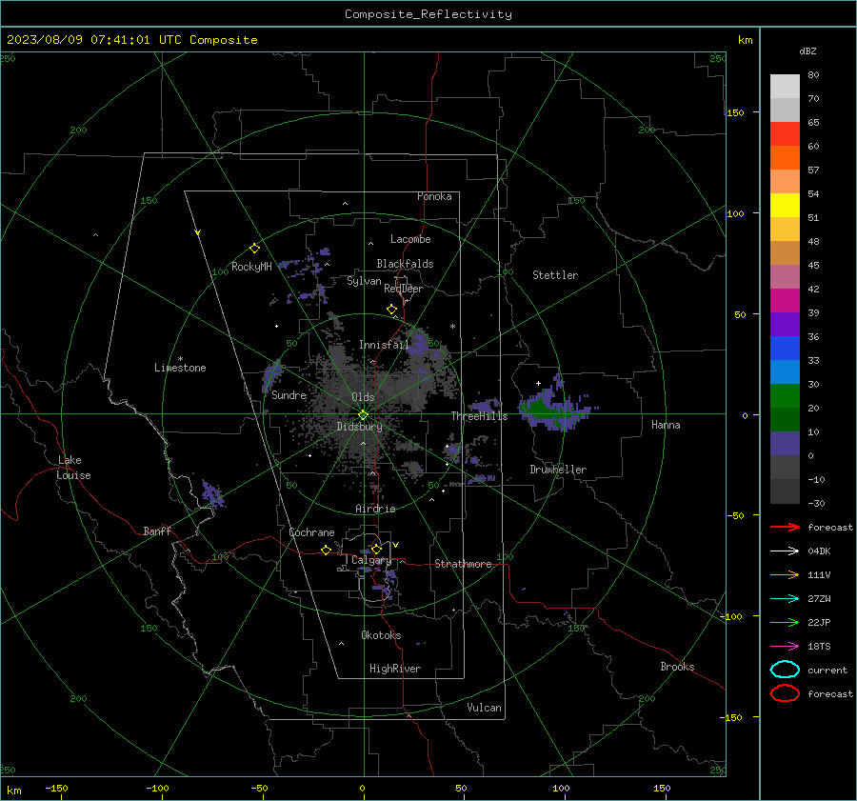Click the Brooks label

677,667
